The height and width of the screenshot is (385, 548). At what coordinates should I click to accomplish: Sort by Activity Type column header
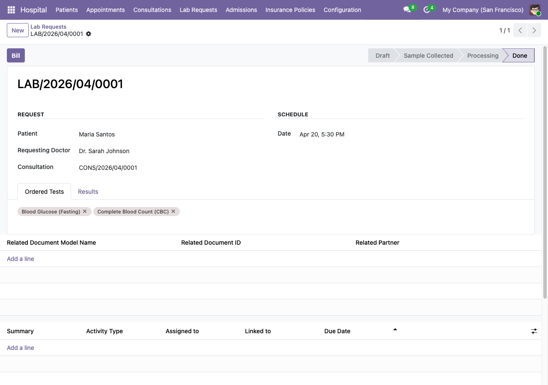104,331
